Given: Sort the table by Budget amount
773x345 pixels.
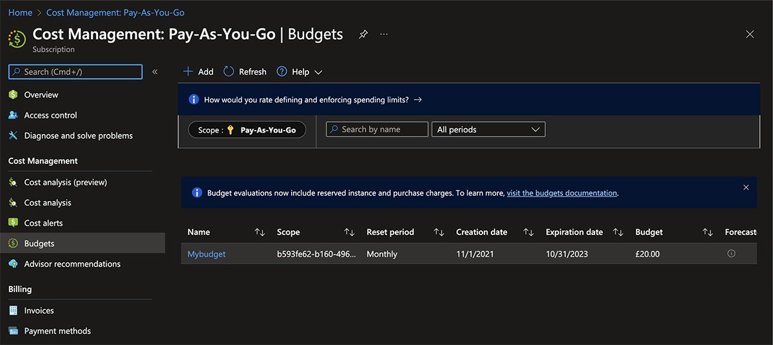Looking at the screenshot, I should (x=707, y=232).
